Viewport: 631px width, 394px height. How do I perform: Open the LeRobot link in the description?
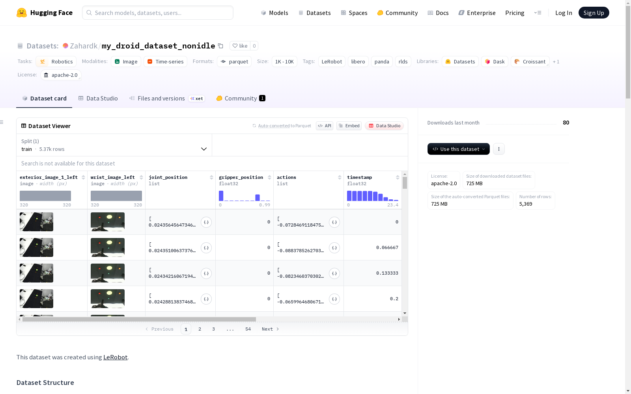[x=115, y=357]
